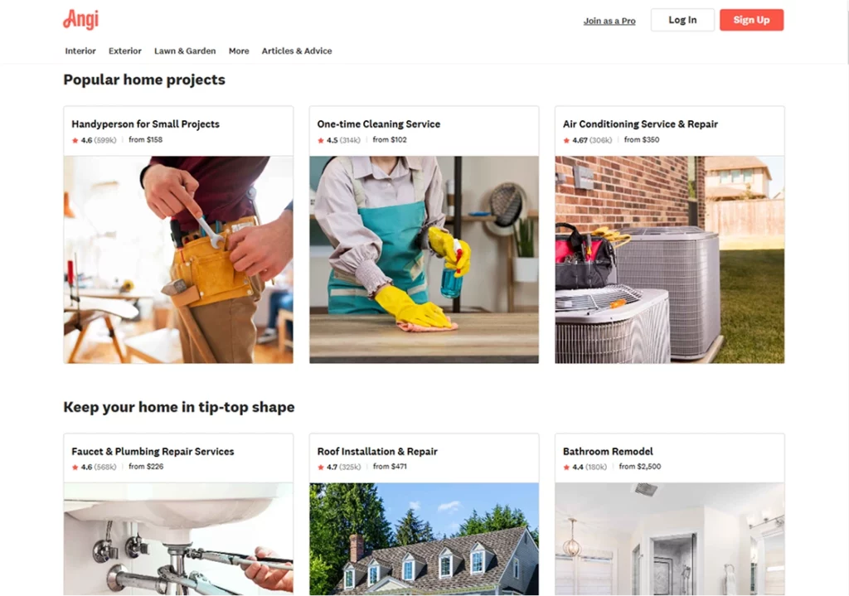Open the Bathroom Remodel card title
The image size is (849, 596).
[x=608, y=452]
